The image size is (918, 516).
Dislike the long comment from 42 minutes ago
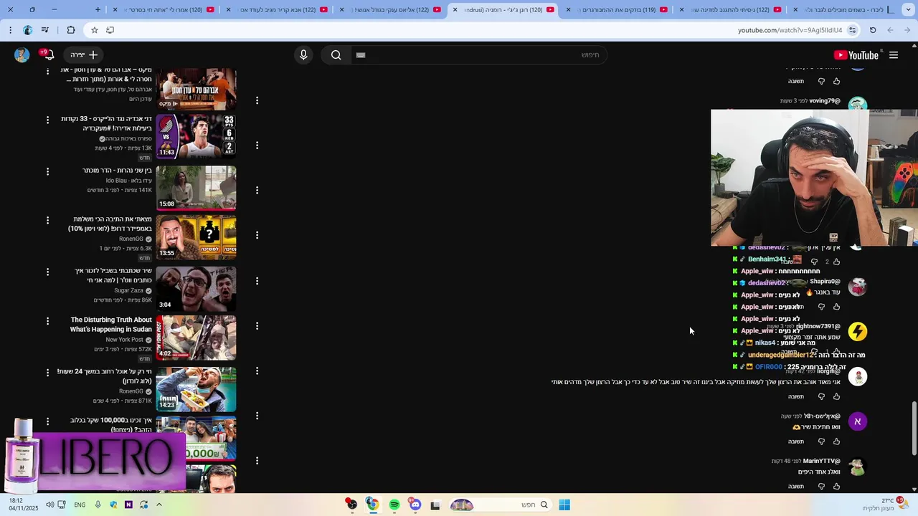pyautogui.click(x=821, y=396)
